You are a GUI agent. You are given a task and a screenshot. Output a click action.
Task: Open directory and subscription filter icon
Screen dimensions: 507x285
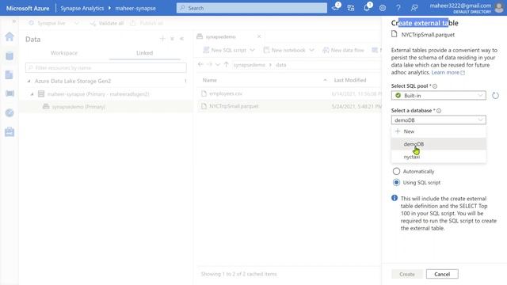(351, 8)
